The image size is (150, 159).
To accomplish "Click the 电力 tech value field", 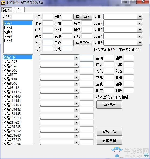I will pos(109,64).
